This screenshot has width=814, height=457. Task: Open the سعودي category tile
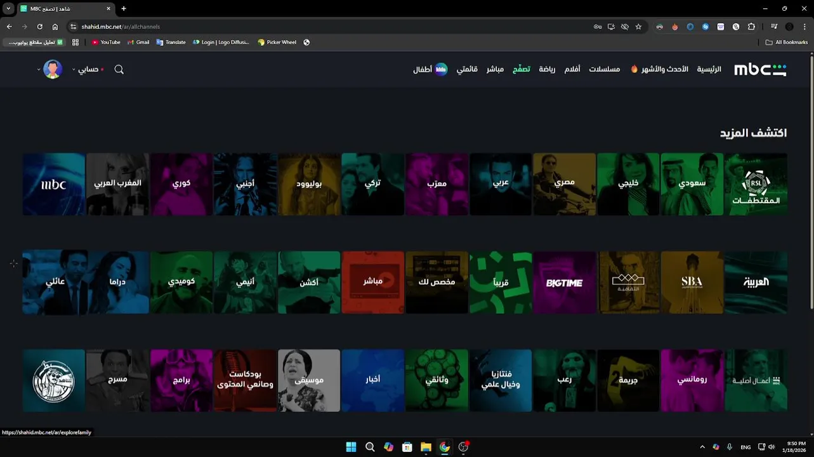pos(692,184)
